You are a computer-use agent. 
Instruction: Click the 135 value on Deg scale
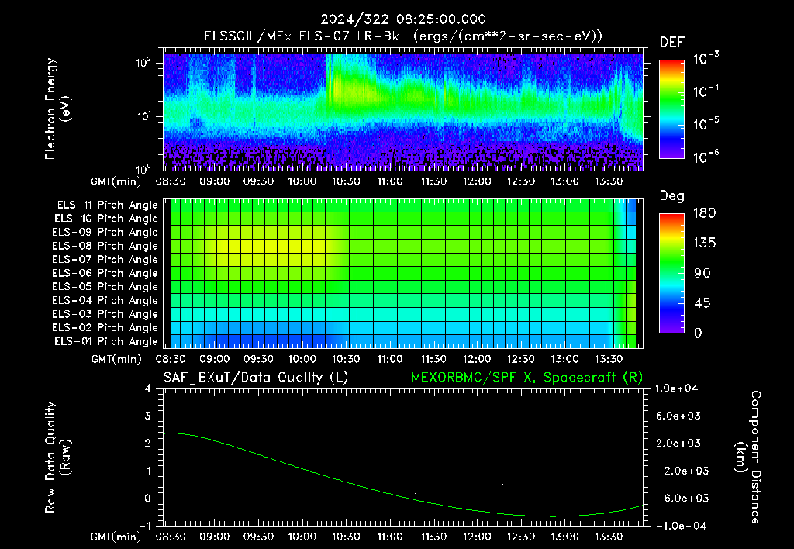click(704, 243)
